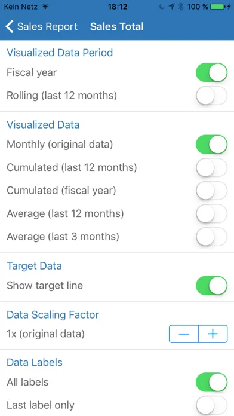The image size is (234, 416).
Task: Enable Last label only switch
Action: [211, 405]
